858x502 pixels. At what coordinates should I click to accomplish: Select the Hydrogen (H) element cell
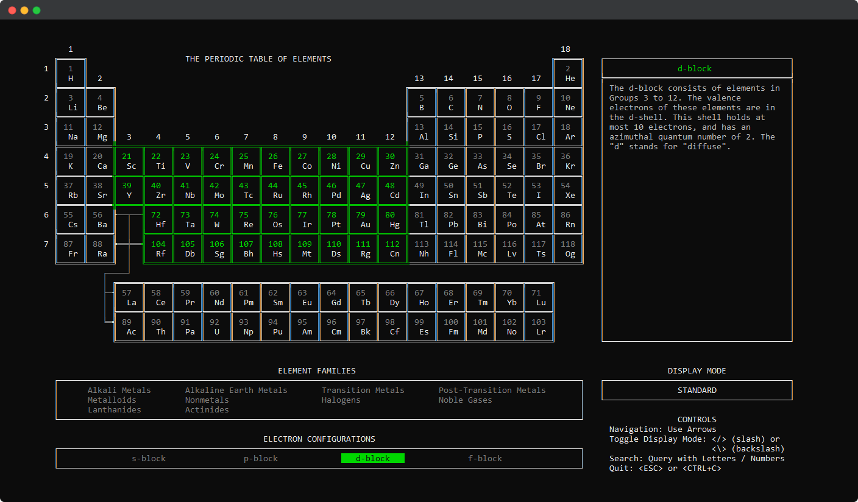point(71,73)
